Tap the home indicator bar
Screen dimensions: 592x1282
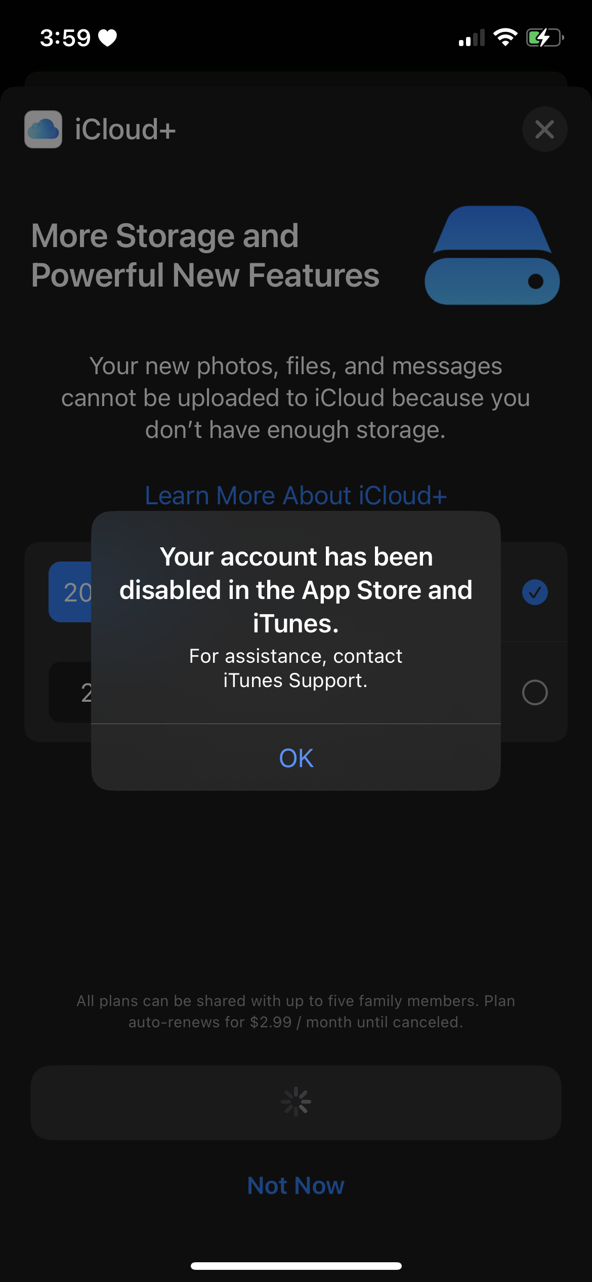(x=296, y=1266)
